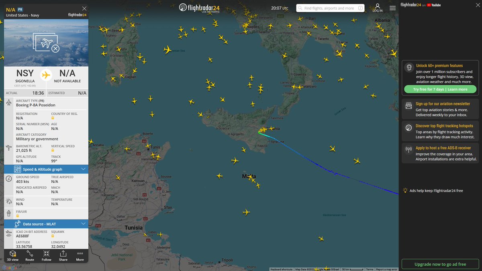Click the locked FIR/UIR padlock icon
The height and width of the screenshot is (271, 482).
pos(18,216)
